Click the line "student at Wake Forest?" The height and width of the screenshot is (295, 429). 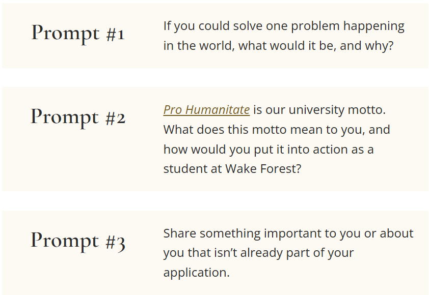click(232, 169)
